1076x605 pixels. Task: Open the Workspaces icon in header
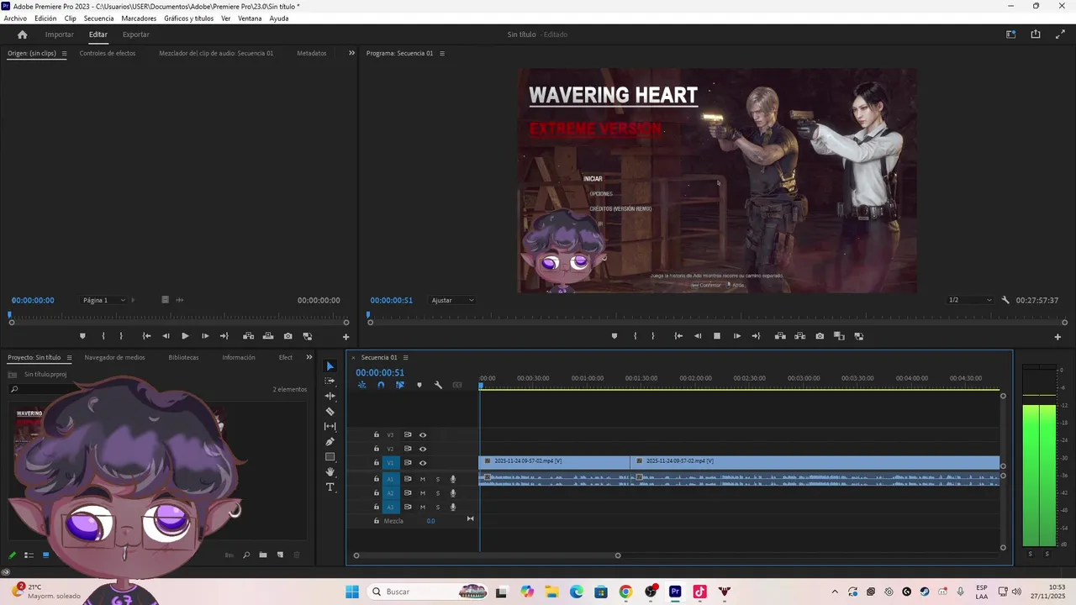[x=1011, y=34]
